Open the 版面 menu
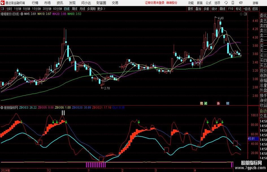Image resolution: width=267 pixels, height=172 pixels. pyautogui.click(x=200, y=3)
